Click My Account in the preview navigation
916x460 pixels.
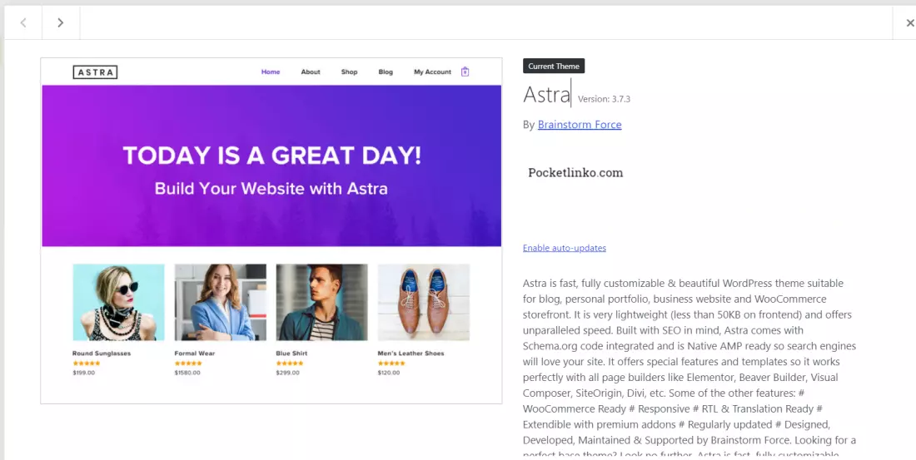pos(432,72)
